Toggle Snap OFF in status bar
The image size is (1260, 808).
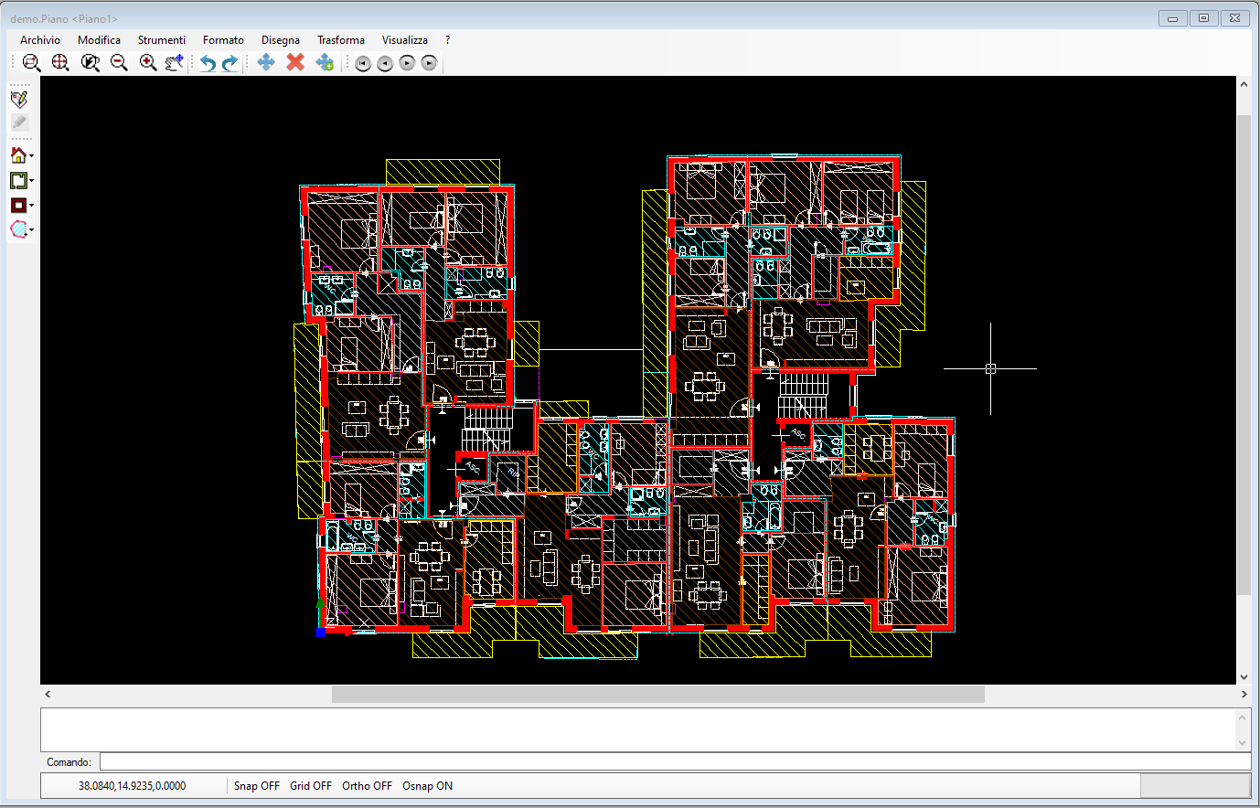(257, 786)
